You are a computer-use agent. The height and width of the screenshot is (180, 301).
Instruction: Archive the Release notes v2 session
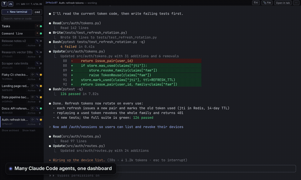pyautogui.click(x=31, y=45)
